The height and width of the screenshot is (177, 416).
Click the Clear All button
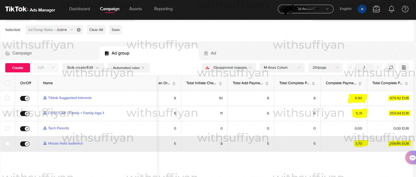(96, 30)
